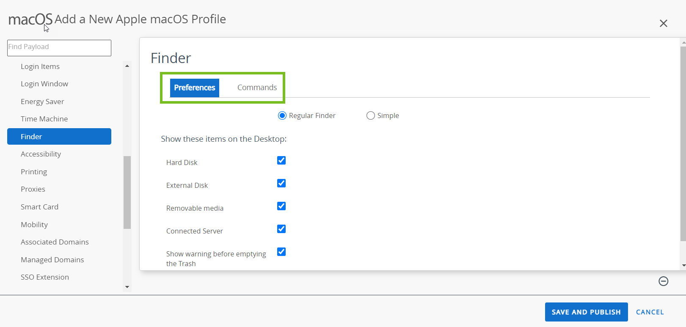Click the payload list scrollbar thumb
686x327 pixels.
click(x=127, y=192)
